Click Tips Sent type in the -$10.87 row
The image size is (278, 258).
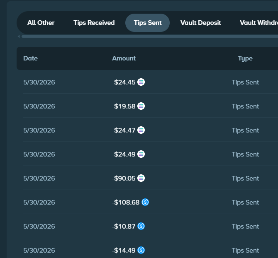[x=245, y=227]
